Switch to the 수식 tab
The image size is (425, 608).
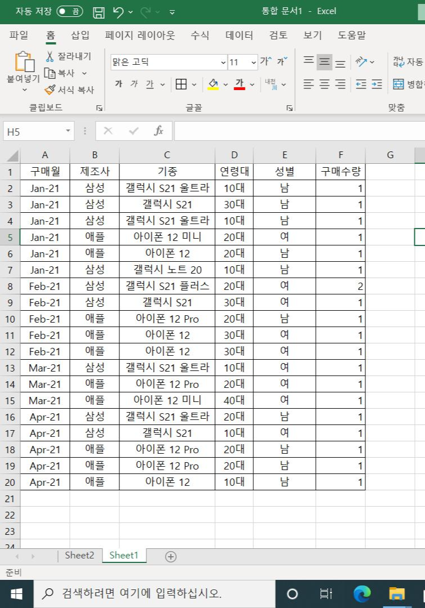[x=200, y=35]
